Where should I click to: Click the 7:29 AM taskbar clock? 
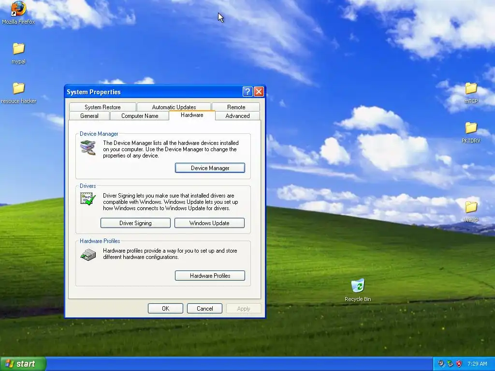477,364
